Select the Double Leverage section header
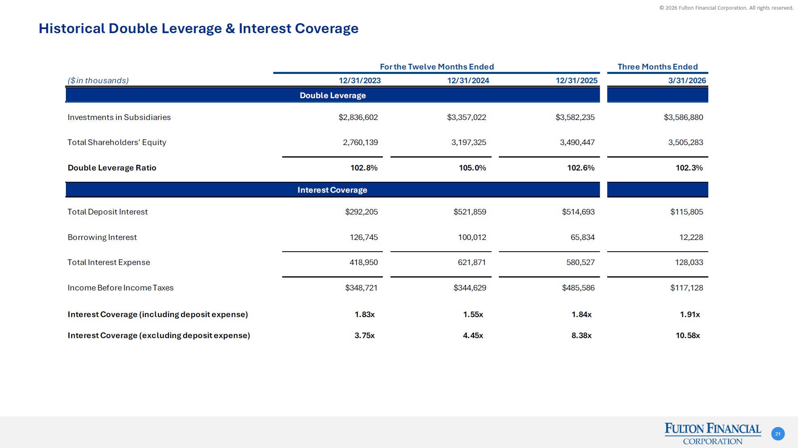The width and height of the screenshot is (798, 448). point(332,95)
